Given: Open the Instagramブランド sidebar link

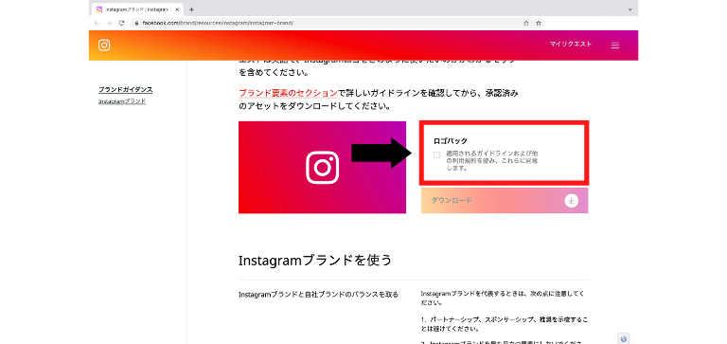Looking at the screenshot, I should pos(122,100).
